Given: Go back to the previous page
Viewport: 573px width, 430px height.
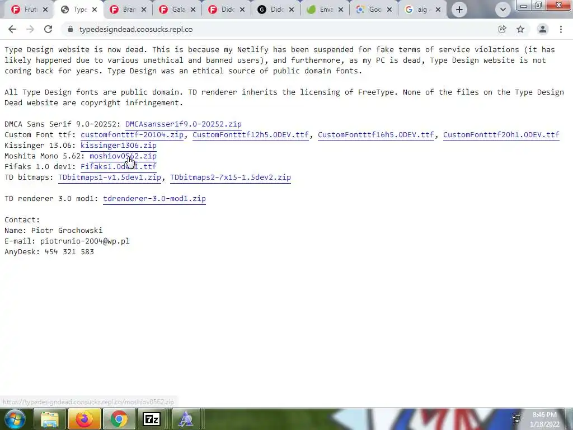Looking at the screenshot, I should [12, 29].
